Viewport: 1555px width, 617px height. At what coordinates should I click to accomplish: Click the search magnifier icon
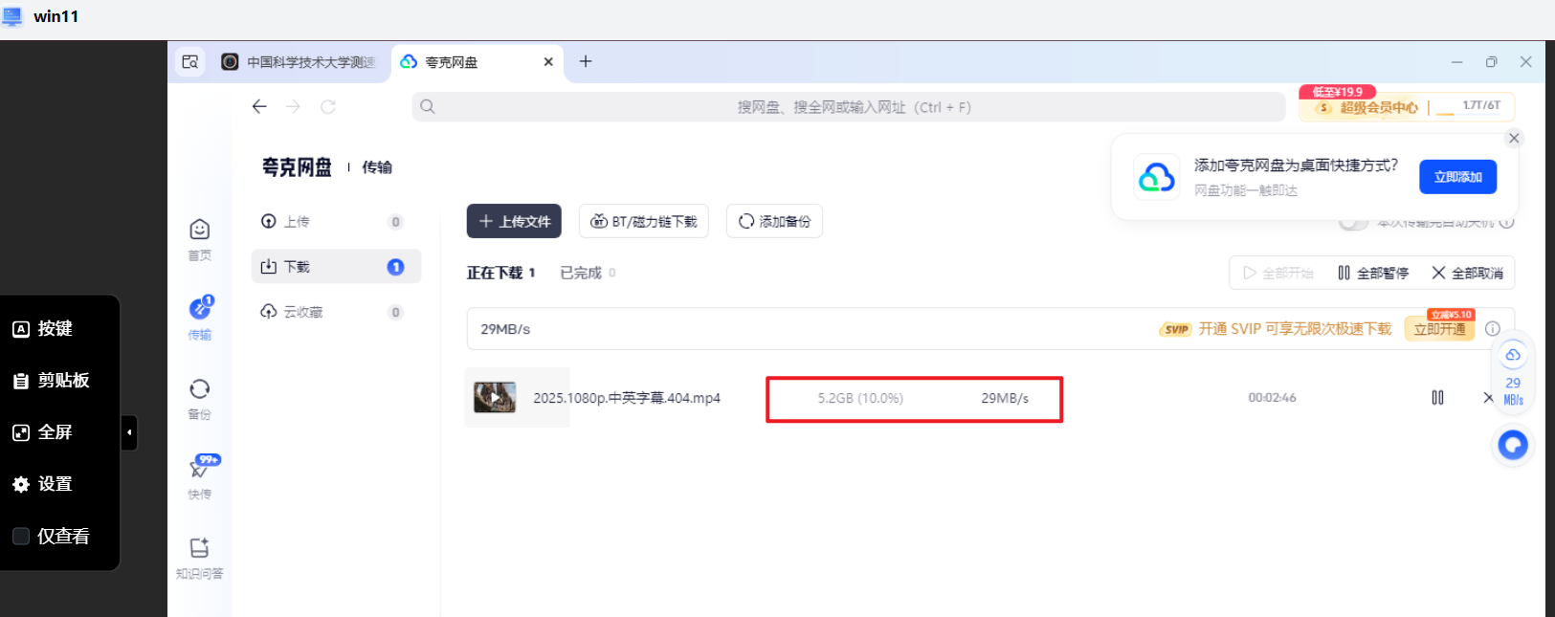[428, 106]
